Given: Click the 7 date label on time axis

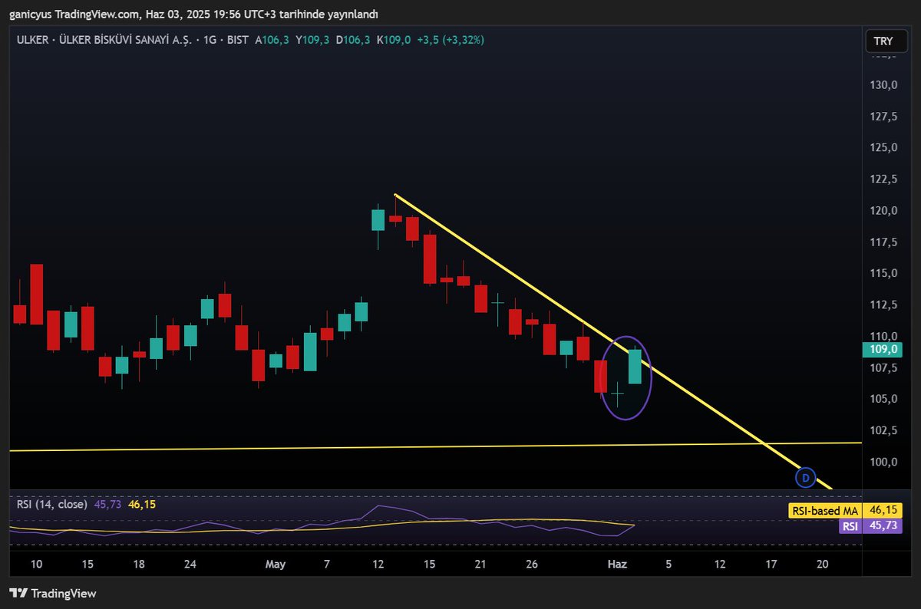Looking at the screenshot, I should tap(327, 565).
